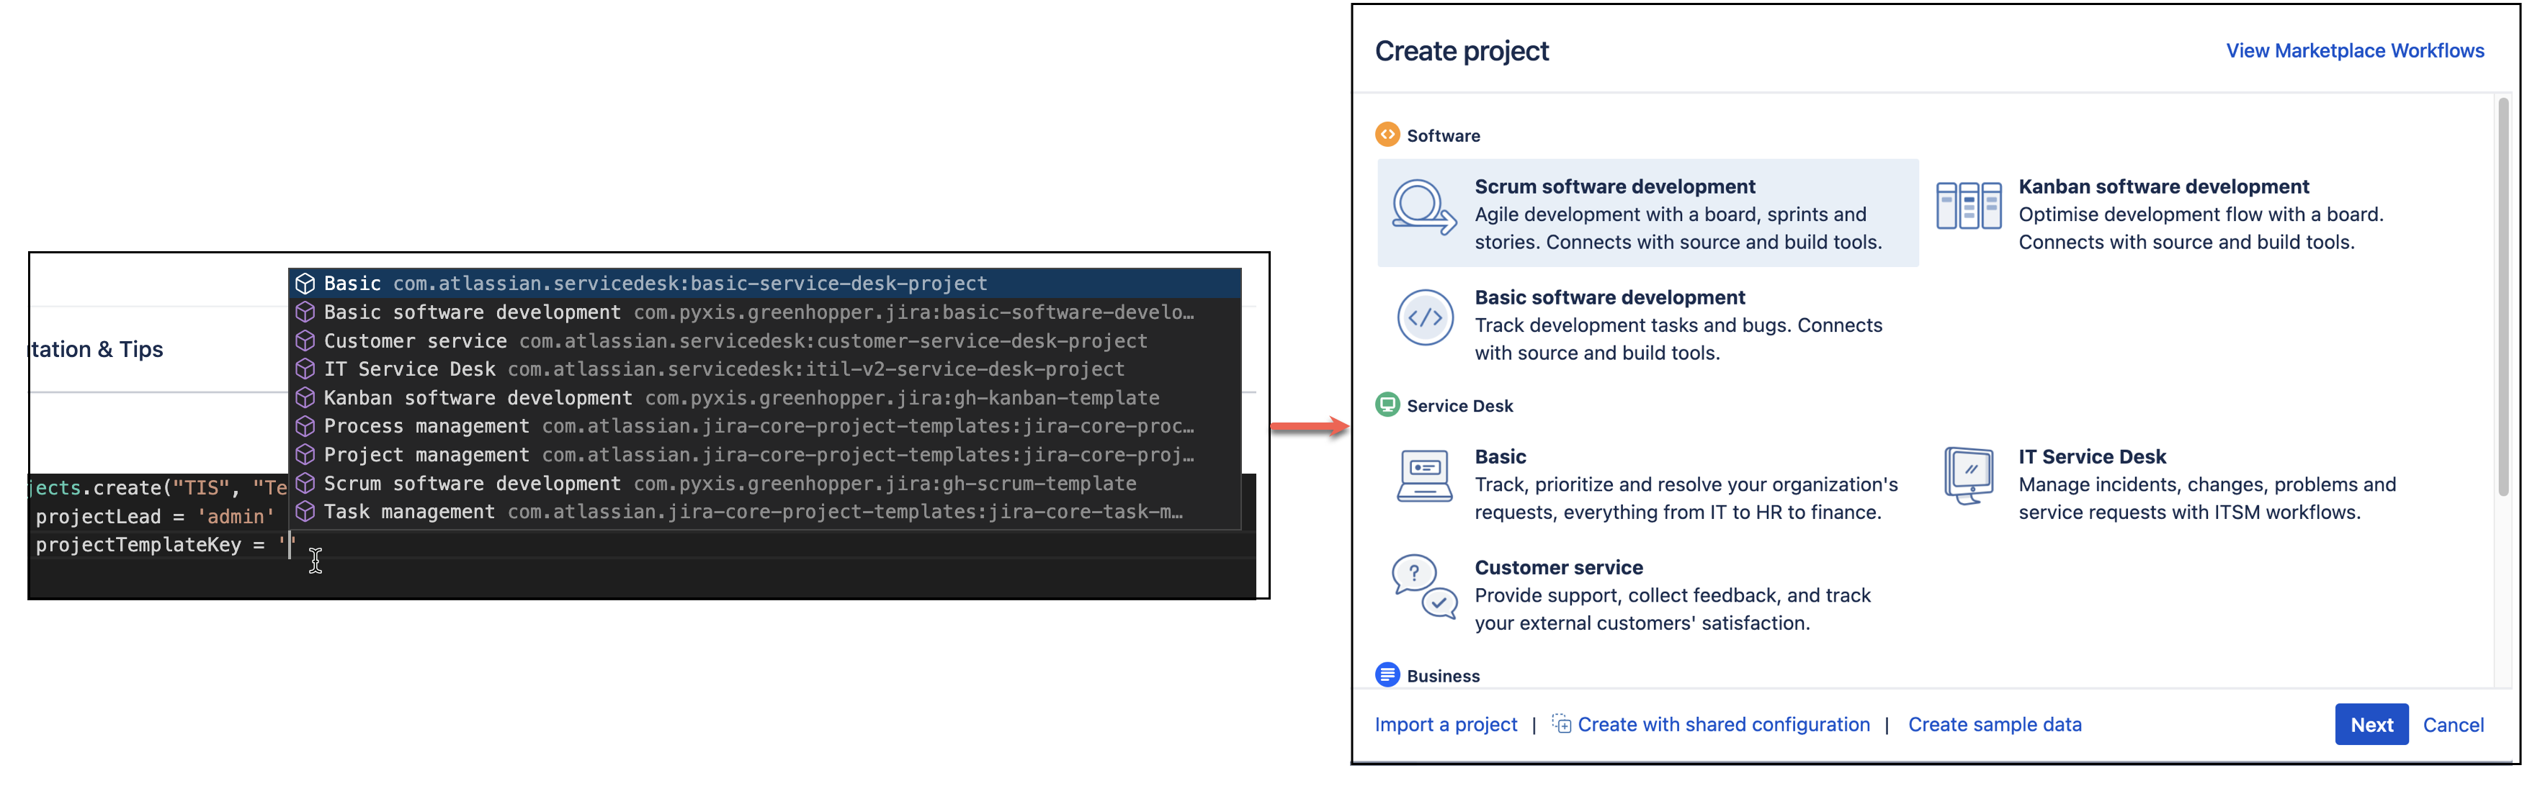Click the cube icon beside Basic servicedesk suggestion

(305, 284)
